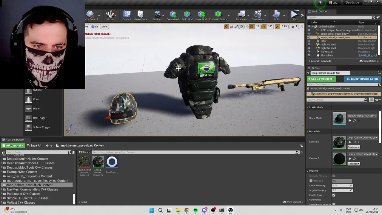Collapse the Physics section
Screen dimensions: 382x215
click(308, 171)
